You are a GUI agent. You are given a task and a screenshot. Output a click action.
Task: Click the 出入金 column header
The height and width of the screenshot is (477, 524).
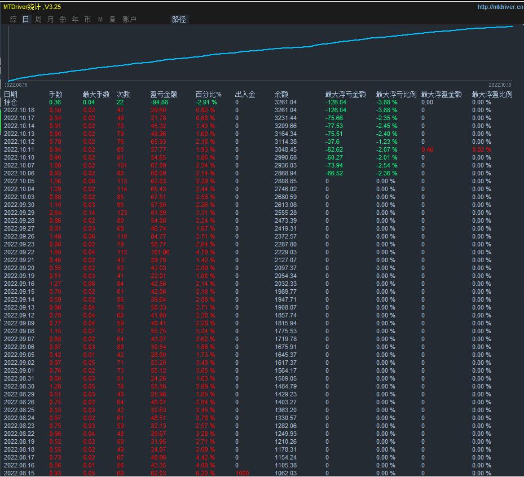[x=245, y=94]
